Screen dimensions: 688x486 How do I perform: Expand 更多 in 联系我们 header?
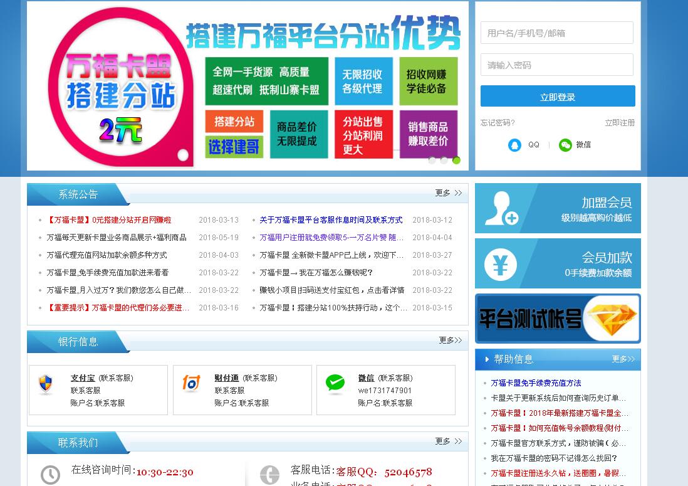(449, 441)
